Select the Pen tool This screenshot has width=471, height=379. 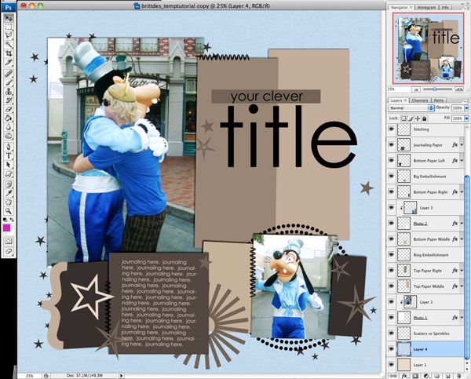click(9, 147)
